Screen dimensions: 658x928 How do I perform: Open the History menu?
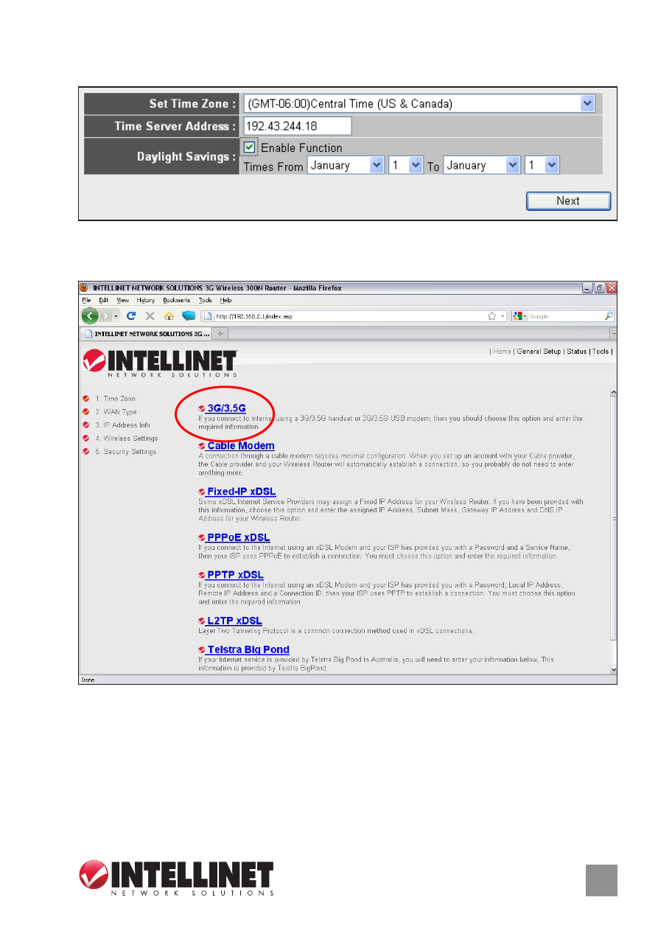point(146,301)
